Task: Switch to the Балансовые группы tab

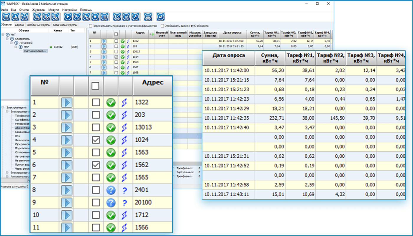Action: (65, 25)
